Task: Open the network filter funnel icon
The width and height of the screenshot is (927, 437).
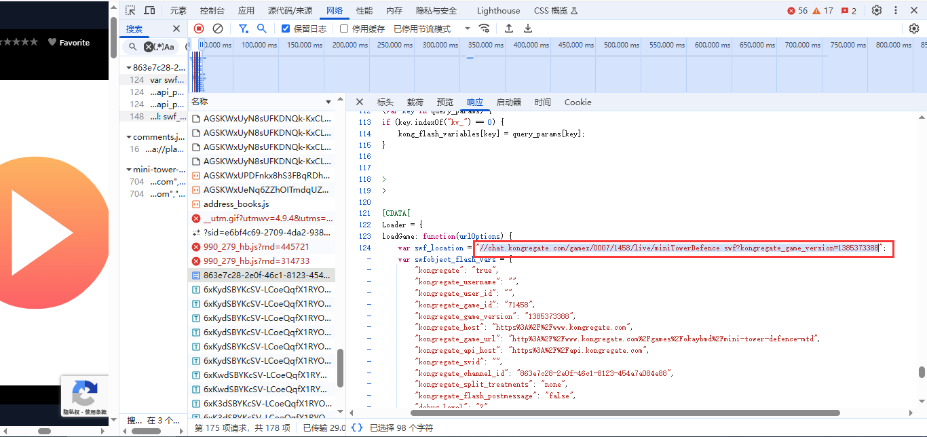Action: pos(243,28)
